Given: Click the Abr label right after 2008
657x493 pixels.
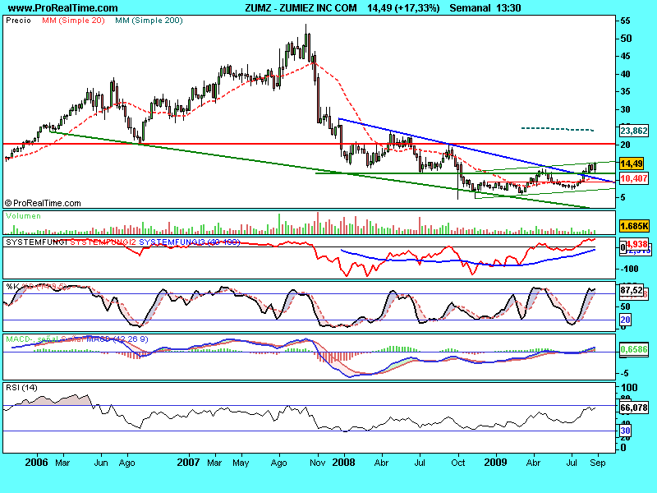Looking at the screenshot, I should click(381, 463).
